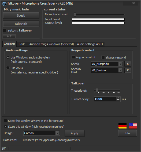Select the German flag language icon

point(123,126)
